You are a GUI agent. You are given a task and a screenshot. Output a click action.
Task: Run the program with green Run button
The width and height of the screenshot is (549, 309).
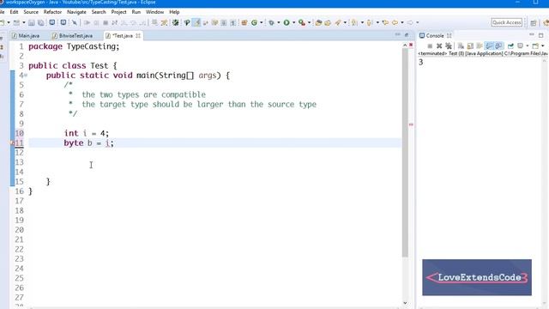pyautogui.click(x=287, y=23)
